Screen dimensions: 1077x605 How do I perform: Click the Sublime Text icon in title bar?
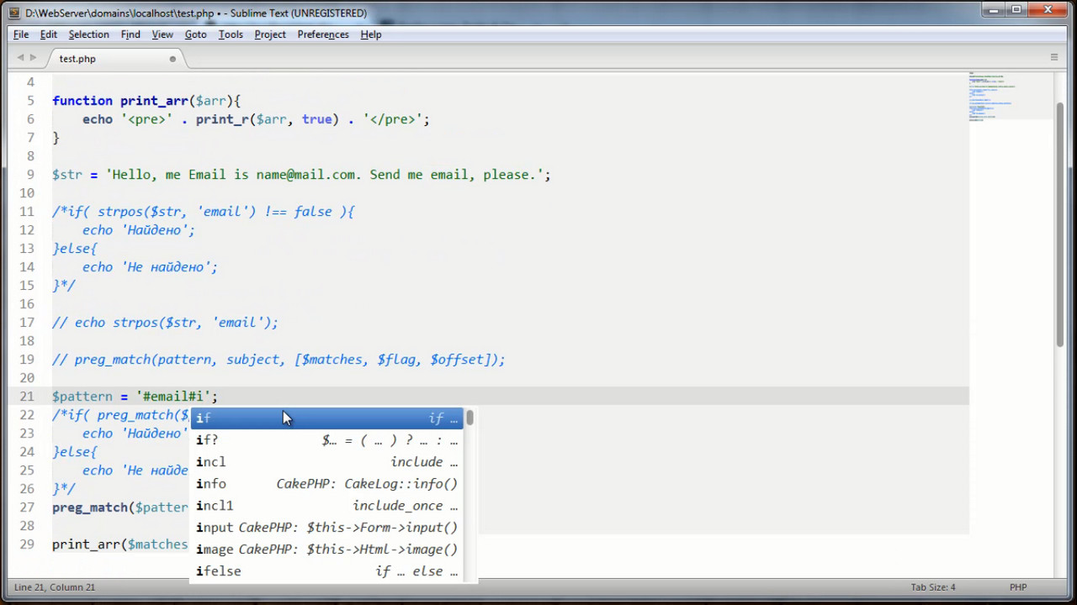point(13,13)
